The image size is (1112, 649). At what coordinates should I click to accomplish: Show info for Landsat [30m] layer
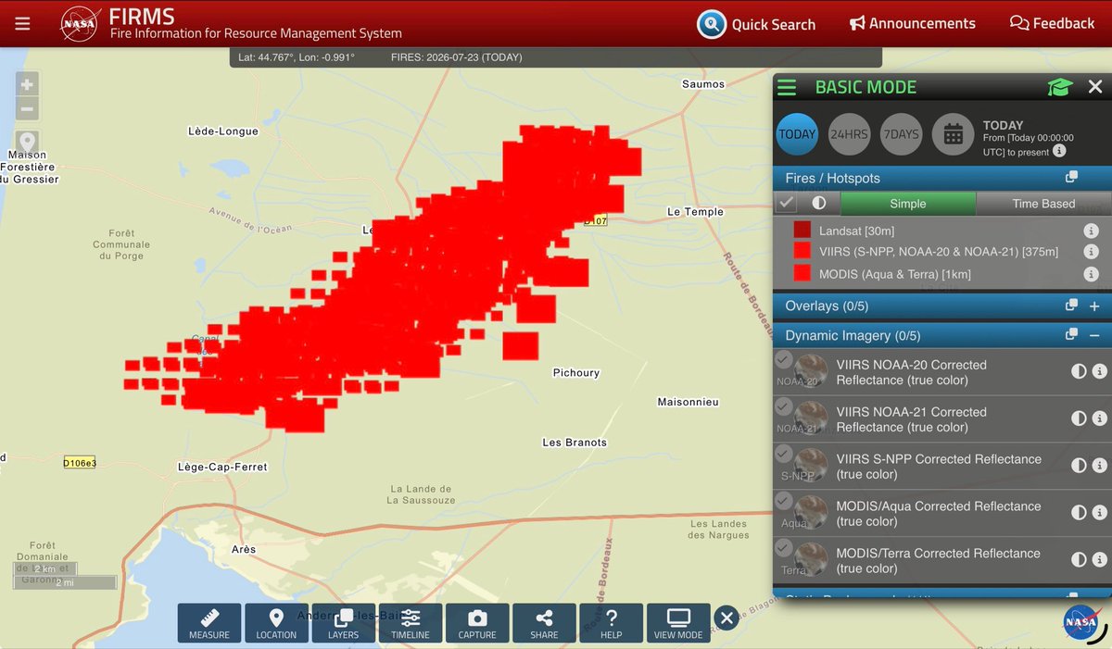click(1091, 231)
